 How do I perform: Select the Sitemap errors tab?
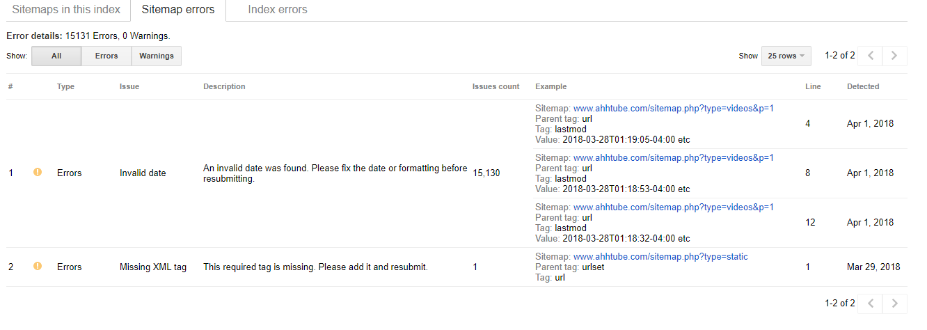(x=178, y=10)
